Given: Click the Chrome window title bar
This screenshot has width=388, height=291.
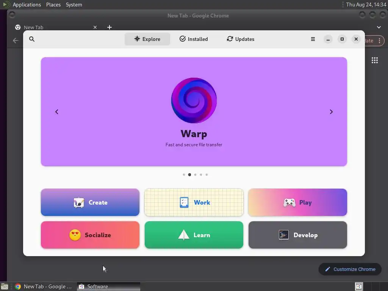Looking at the screenshot, I should [x=198, y=16].
